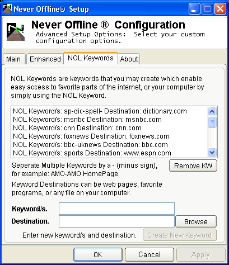Confirm settings with the OK button
This screenshot has width=229, height=265.
pyautogui.click(x=98, y=255)
